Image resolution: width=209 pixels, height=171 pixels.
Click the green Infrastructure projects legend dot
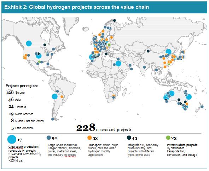click(x=168, y=138)
